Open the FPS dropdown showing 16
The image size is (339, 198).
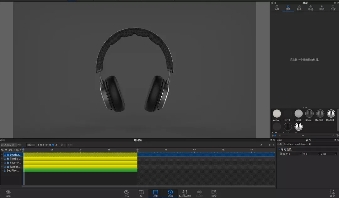(x=31, y=145)
